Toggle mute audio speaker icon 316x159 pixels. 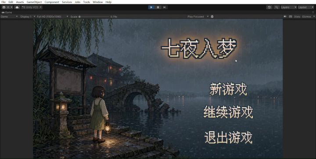[285, 17]
